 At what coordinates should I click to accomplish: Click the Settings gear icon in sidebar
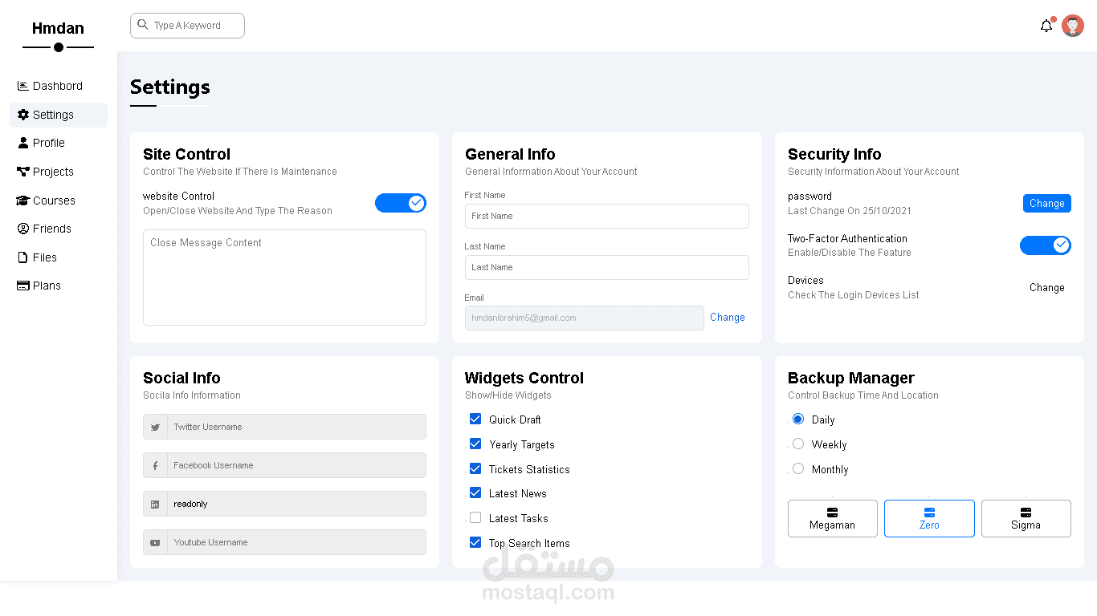tap(23, 115)
